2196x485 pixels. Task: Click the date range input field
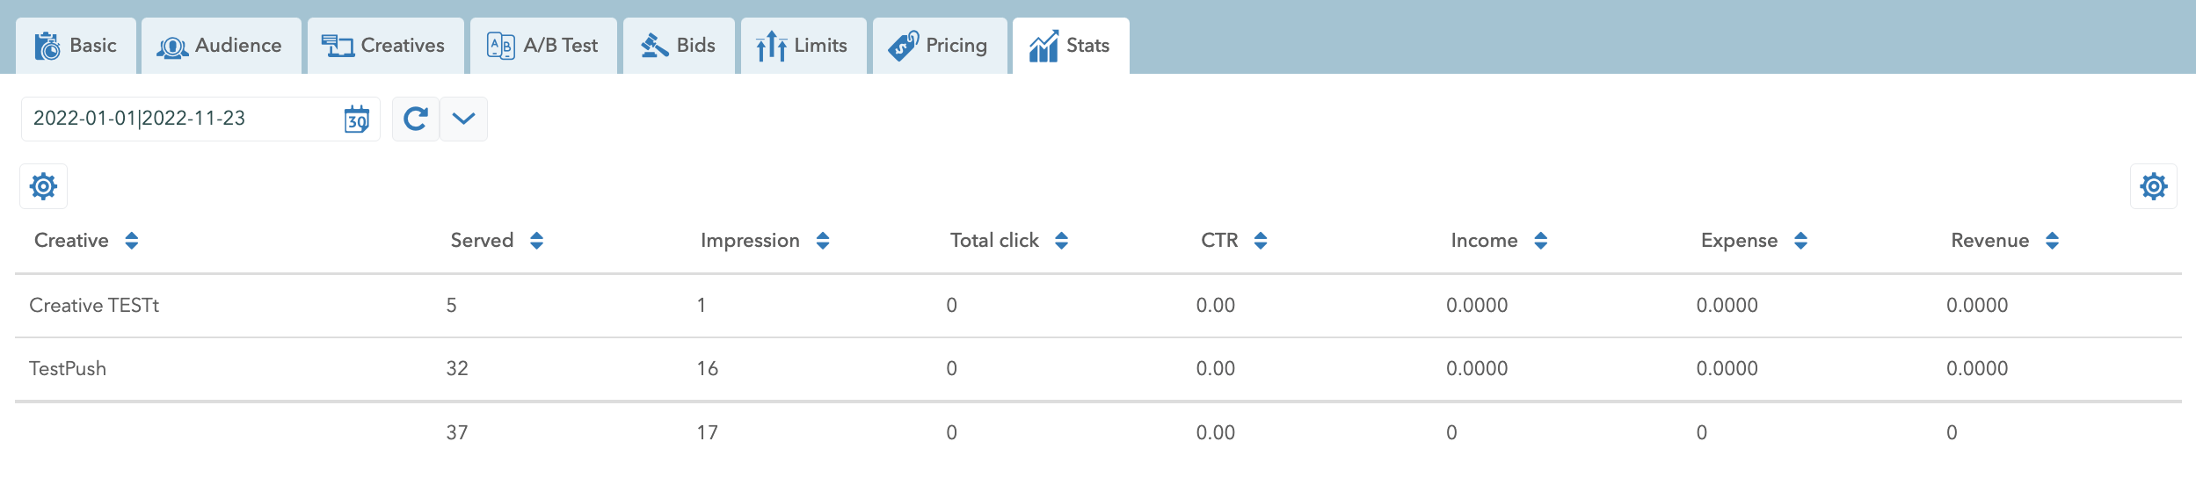176,119
